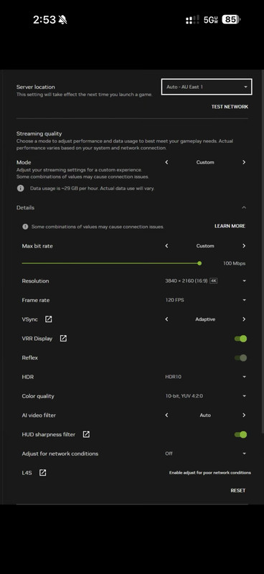Tap the 2:53 clock in status bar
The height and width of the screenshot is (574, 264).
tap(44, 20)
